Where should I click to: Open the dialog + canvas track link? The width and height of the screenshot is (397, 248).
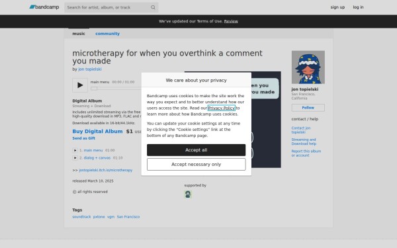pyautogui.click(x=97, y=158)
